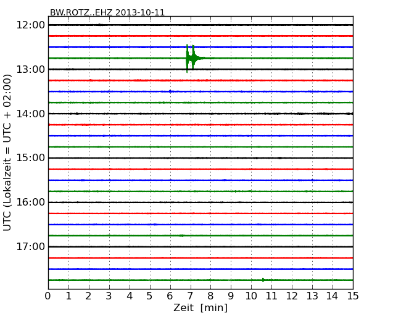401x321 pixels.
Task: Select the x-axis tick label 9
Action: [x=231, y=296]
